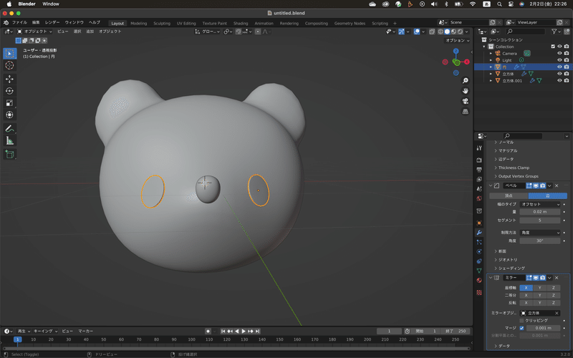Switch to the Shading workspace tab
Viewport: 573px width, 358px height.
241,24
